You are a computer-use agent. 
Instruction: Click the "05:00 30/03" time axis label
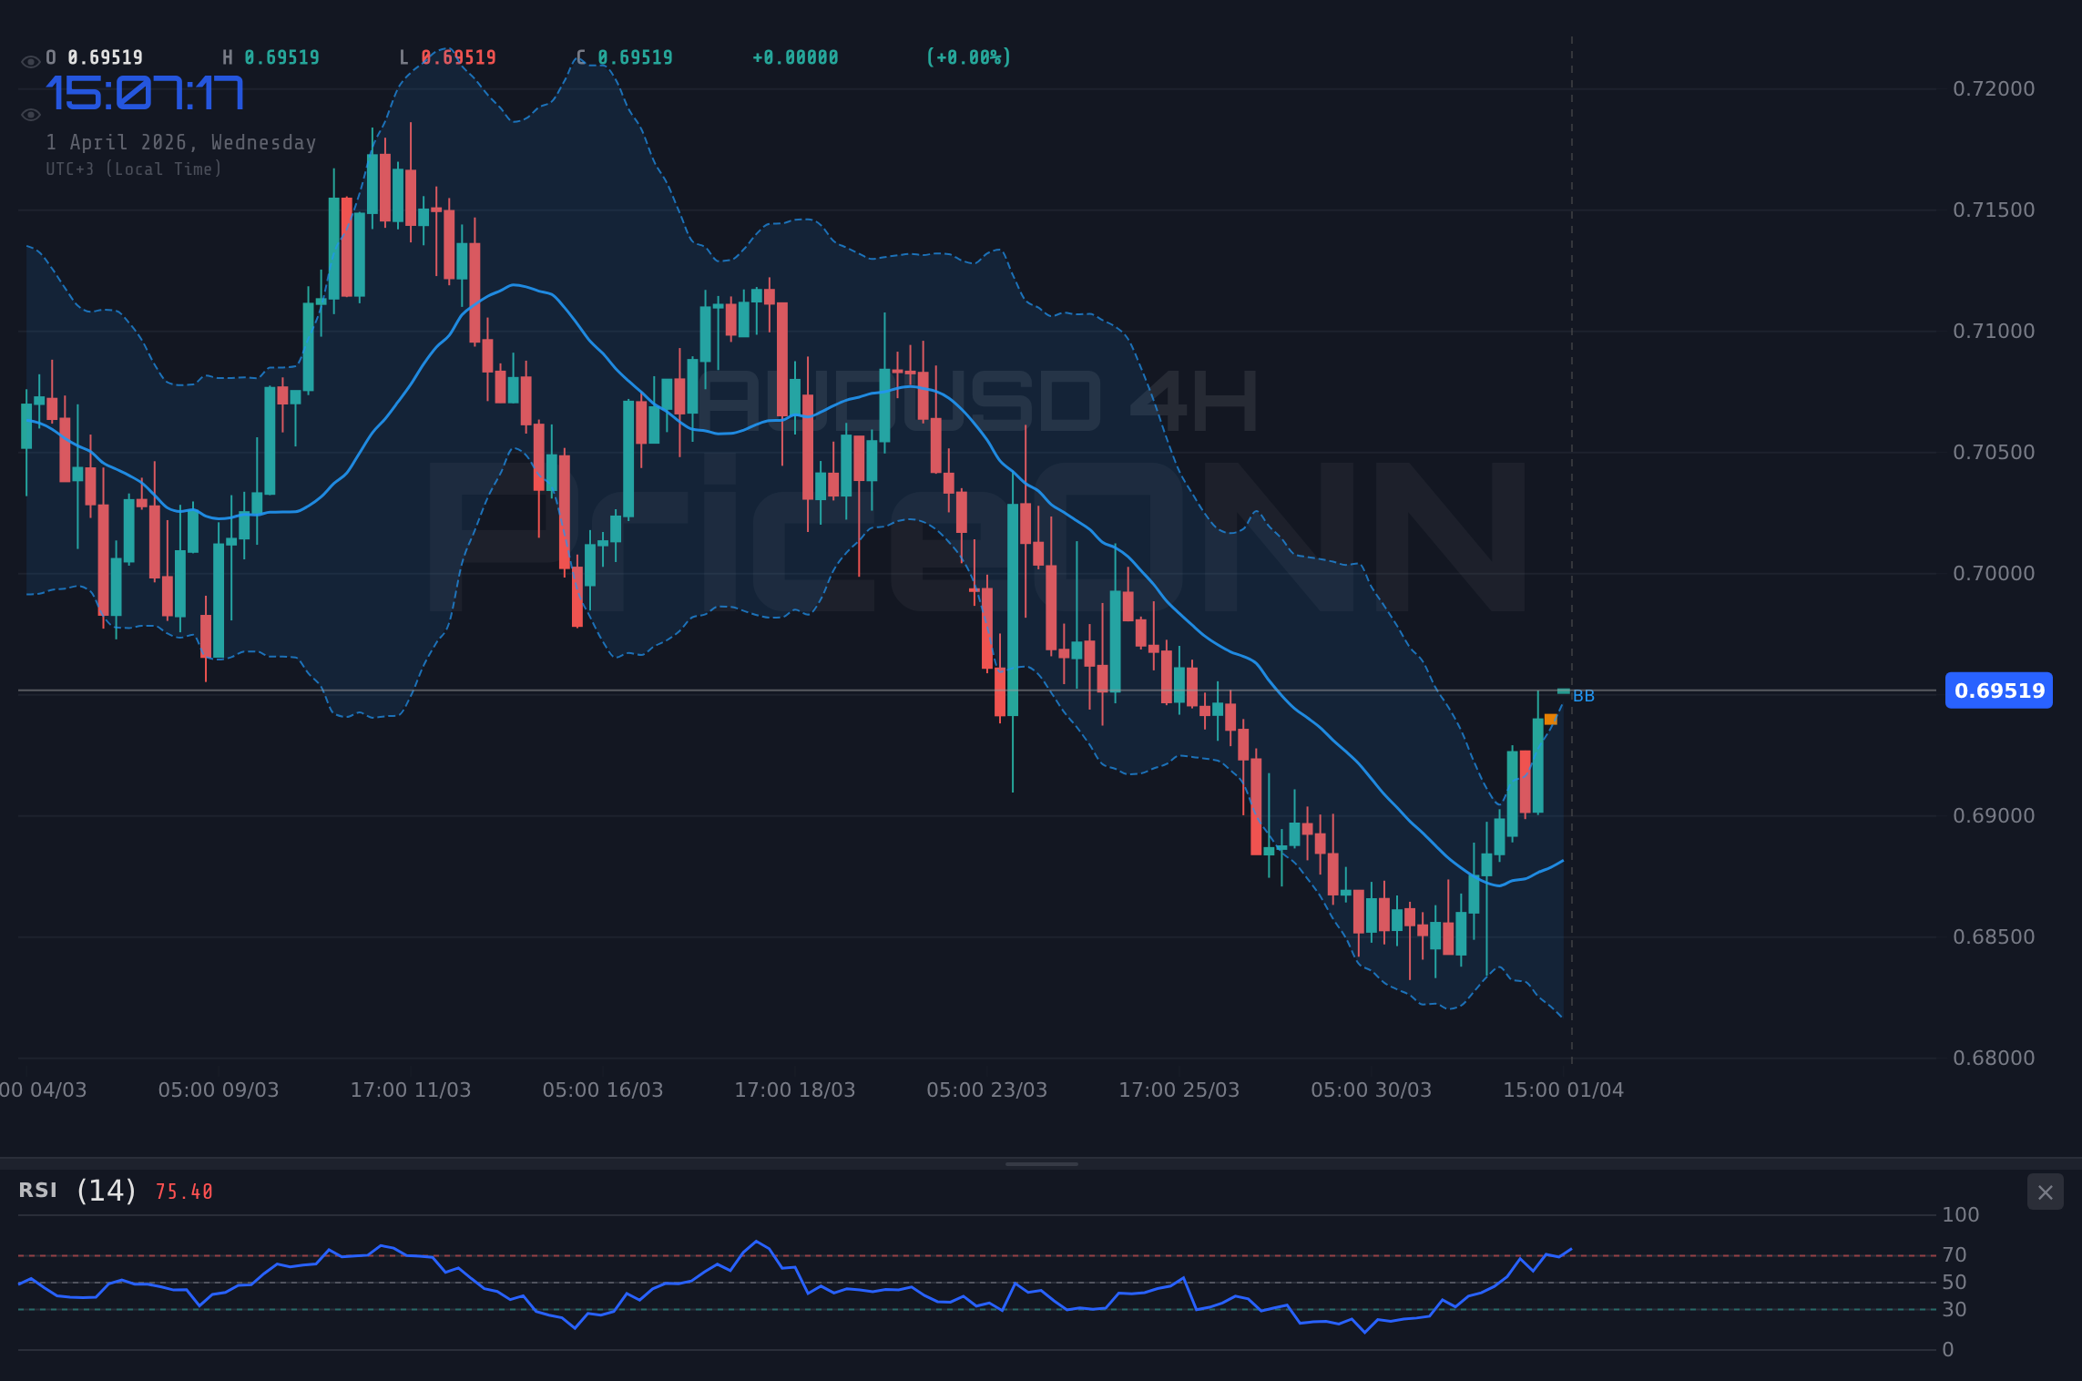[1372, 1090]
